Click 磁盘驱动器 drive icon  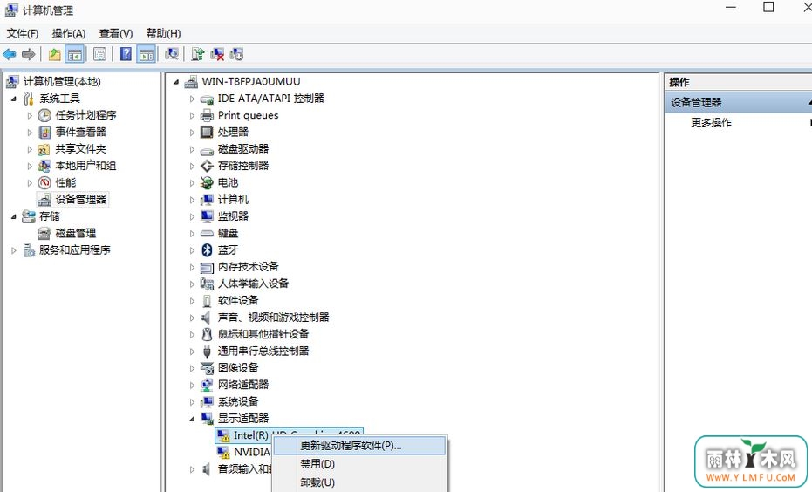[x=207, y=150]
